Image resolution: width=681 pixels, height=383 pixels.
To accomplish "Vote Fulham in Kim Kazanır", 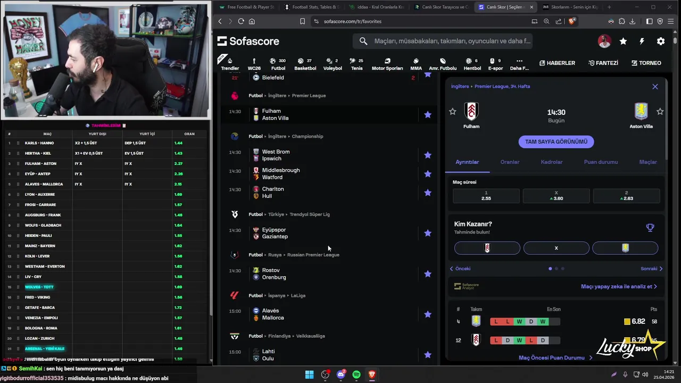I will point(487,248).
